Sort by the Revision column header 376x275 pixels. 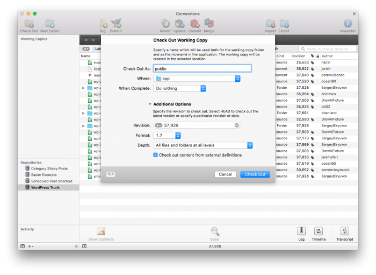click(x=298, y=56)
